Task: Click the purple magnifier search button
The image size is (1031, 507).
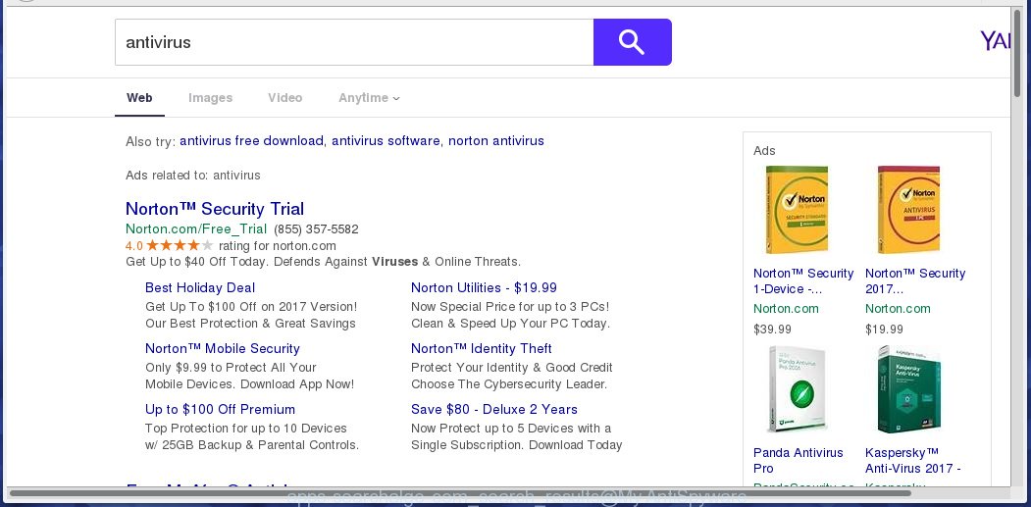Action: (632, 42)
